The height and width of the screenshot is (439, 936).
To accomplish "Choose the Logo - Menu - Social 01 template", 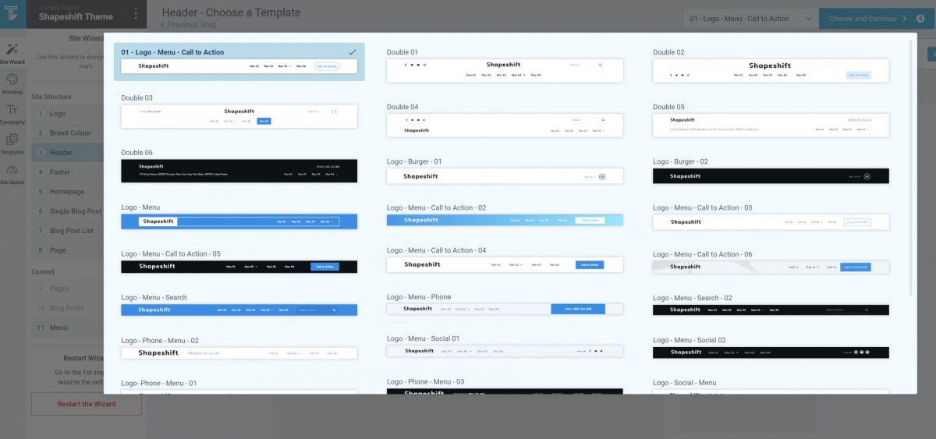I will 505,351.
